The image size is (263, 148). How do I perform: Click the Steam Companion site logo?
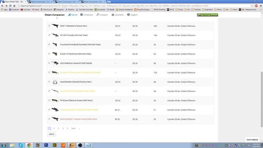55,15
